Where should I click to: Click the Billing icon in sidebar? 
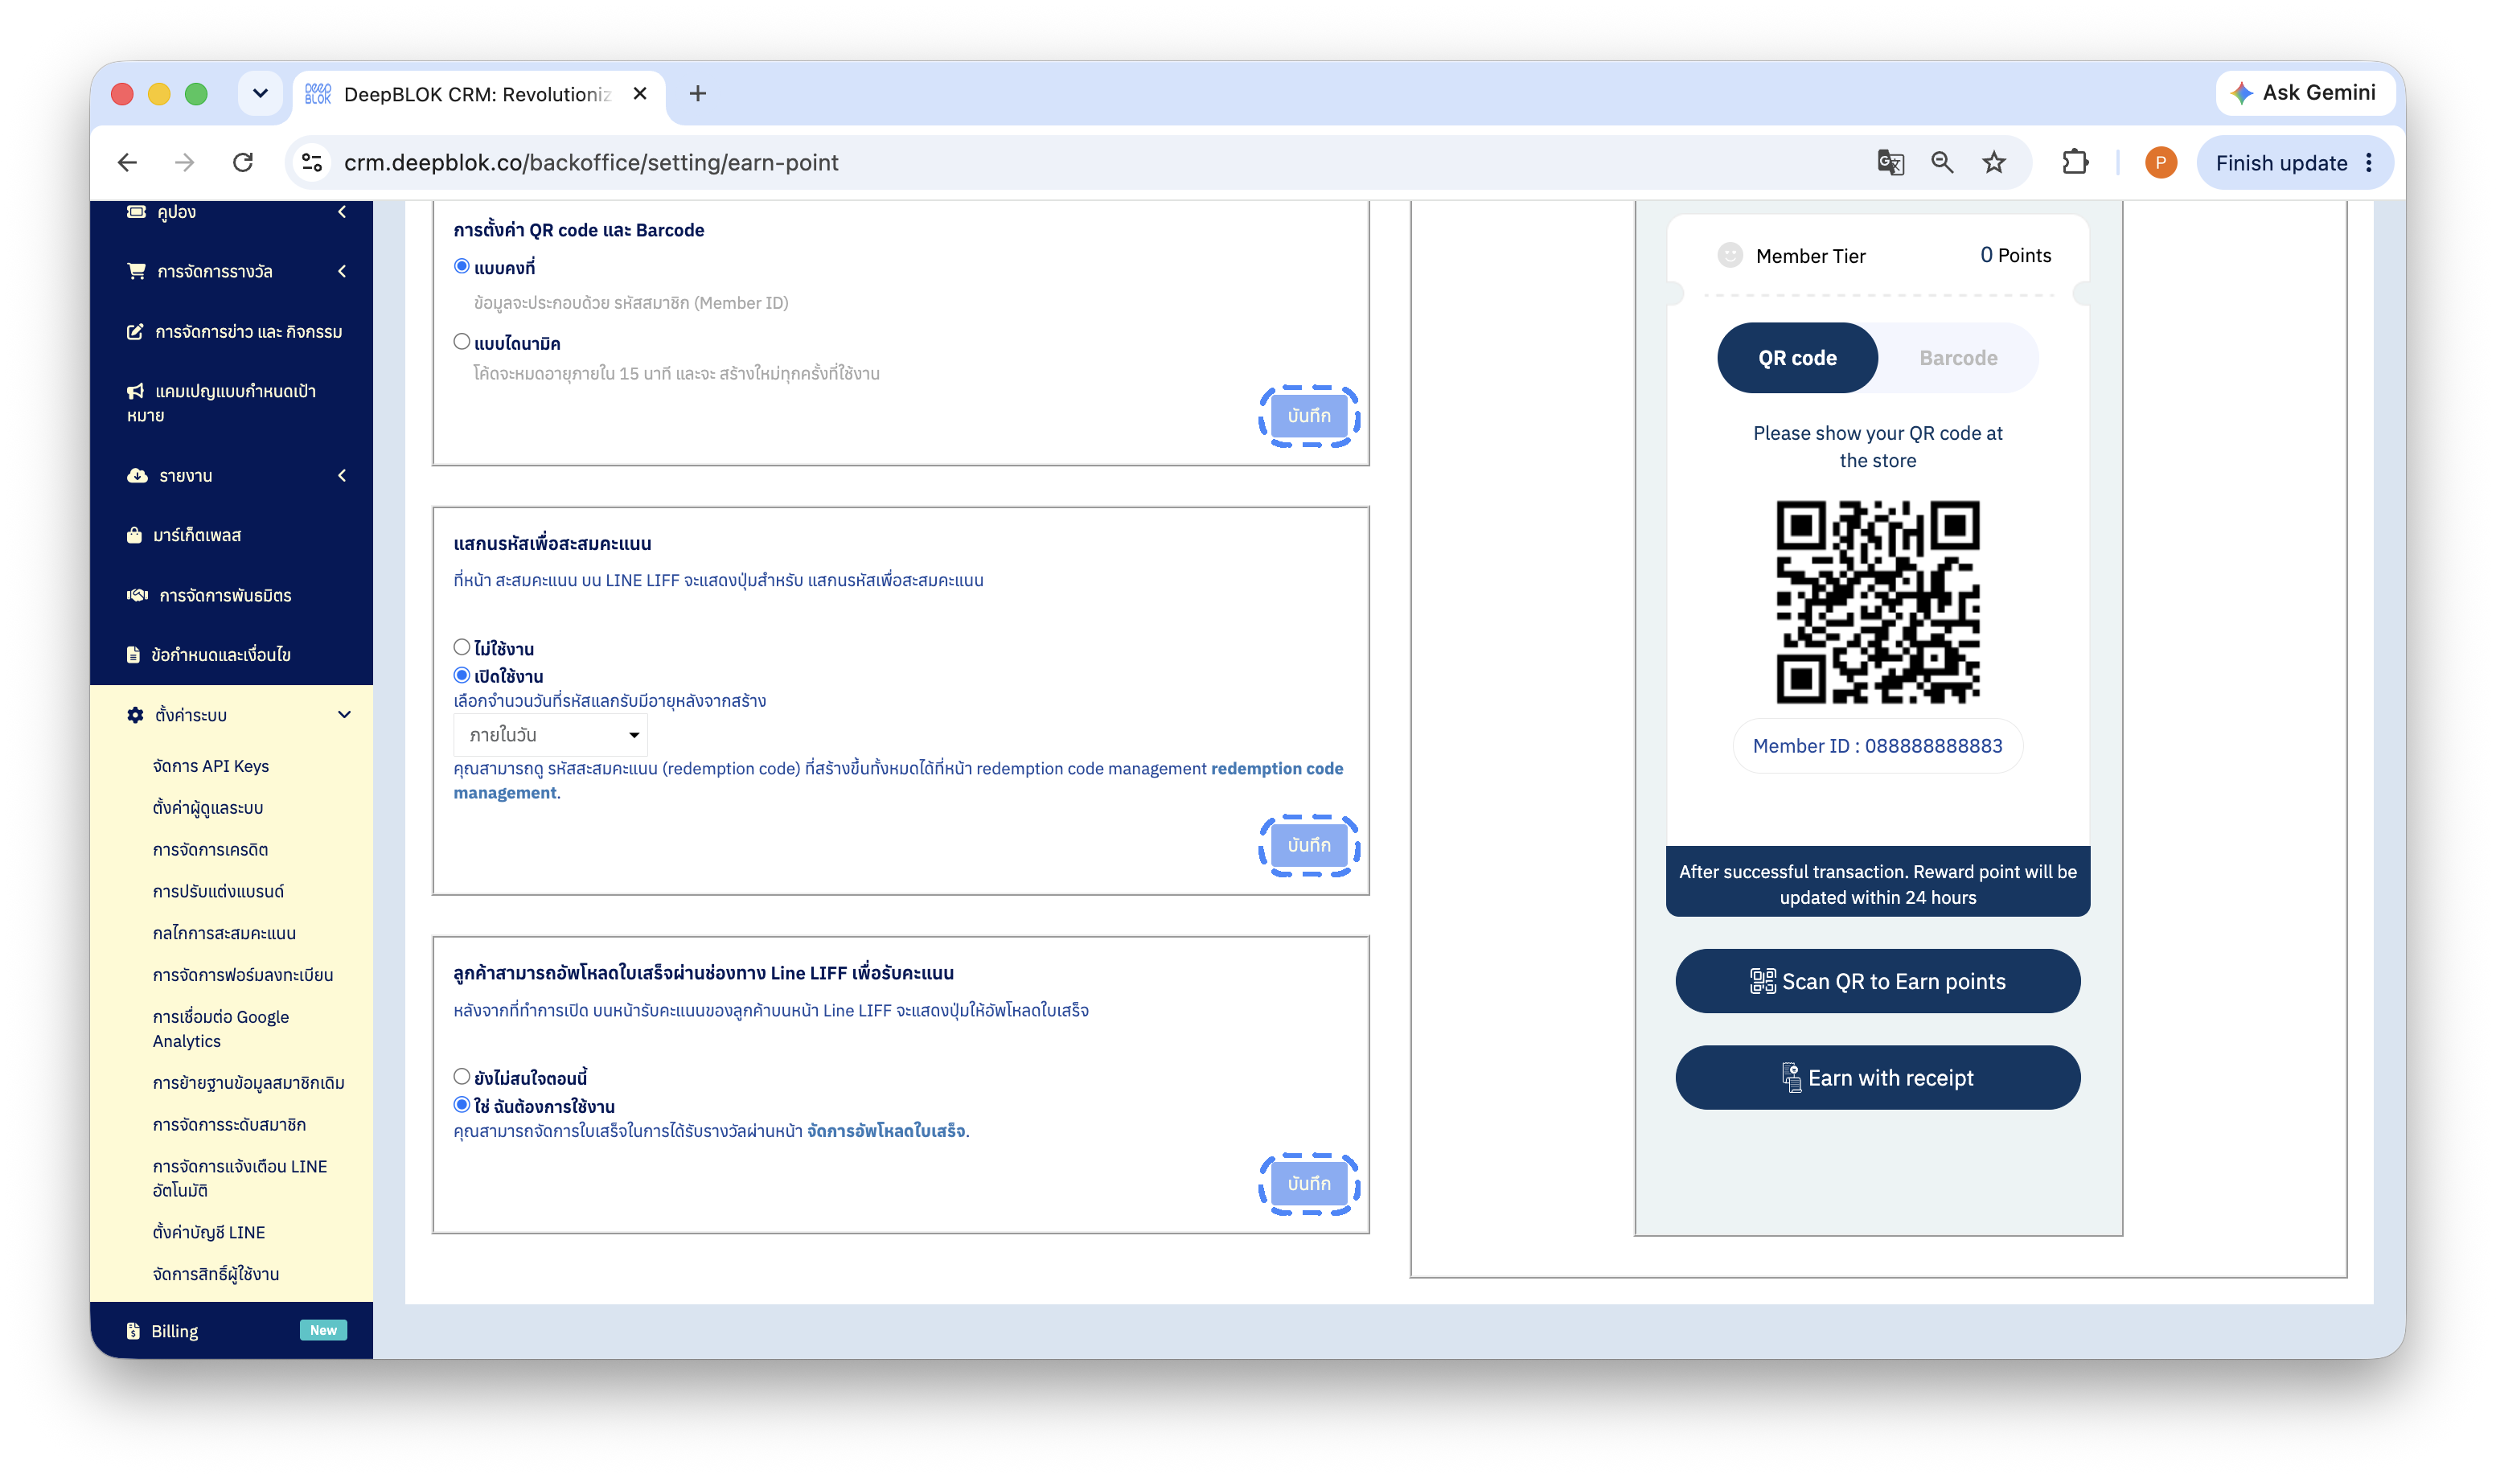[133, 1331]
